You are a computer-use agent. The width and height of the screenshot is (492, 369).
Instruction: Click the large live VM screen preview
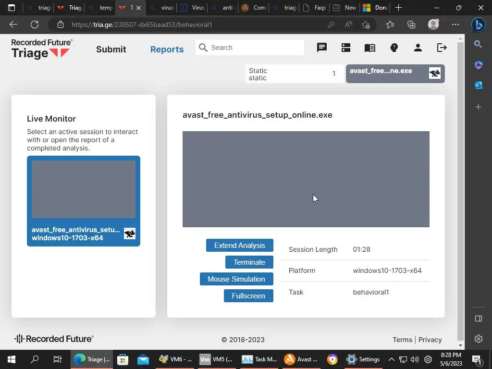(x=306, y=179)
